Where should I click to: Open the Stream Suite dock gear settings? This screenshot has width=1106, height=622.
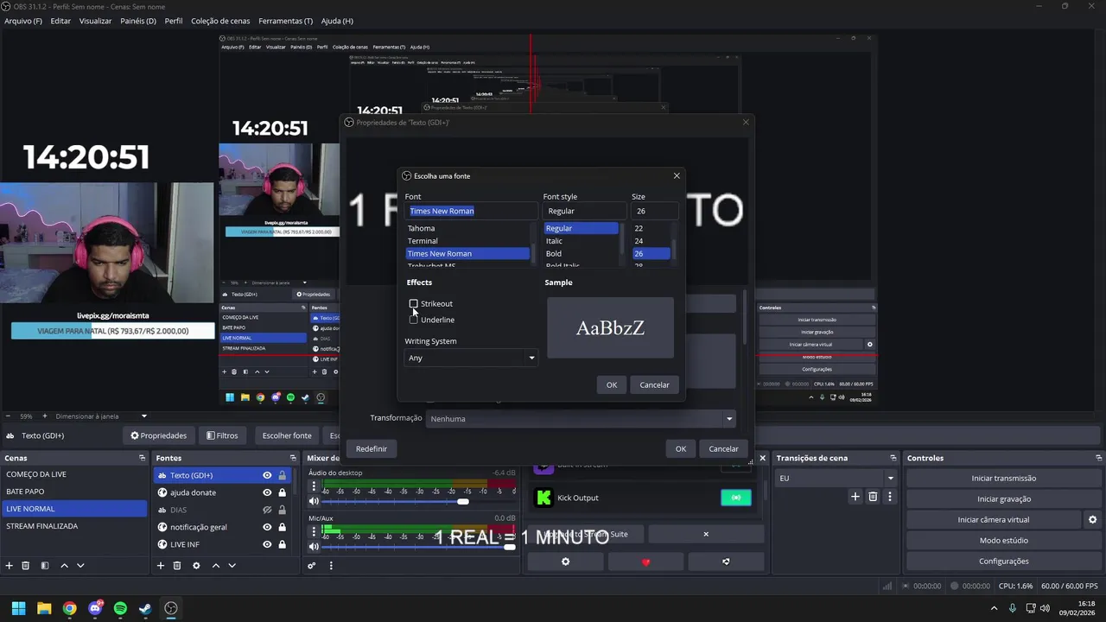(x=566, y=562)
